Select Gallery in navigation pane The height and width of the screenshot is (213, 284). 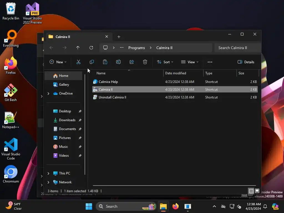[x=64, y=85]
